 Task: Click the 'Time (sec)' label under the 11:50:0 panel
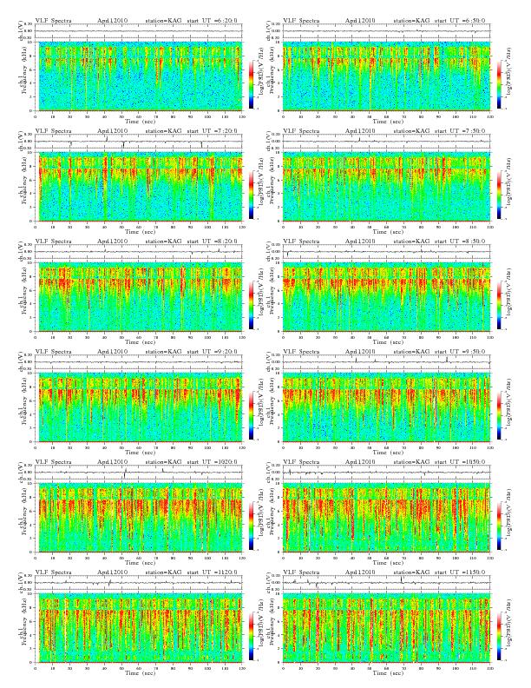pos(388,673)
